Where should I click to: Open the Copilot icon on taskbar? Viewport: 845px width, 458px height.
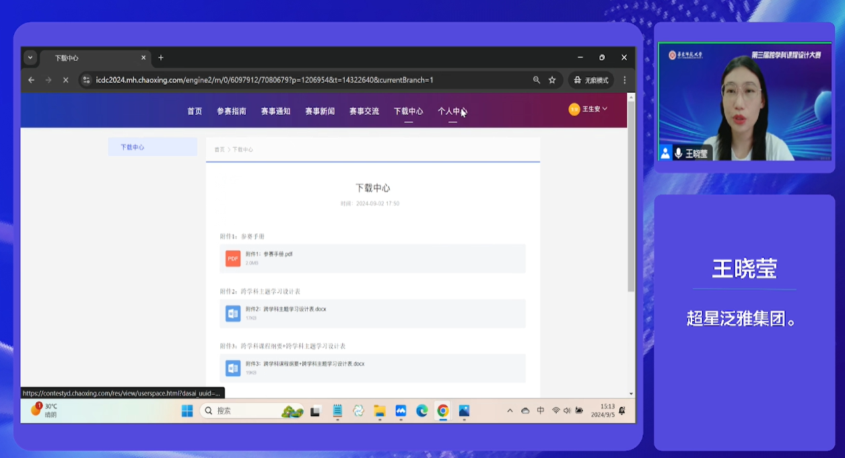(x=358, y=411)
